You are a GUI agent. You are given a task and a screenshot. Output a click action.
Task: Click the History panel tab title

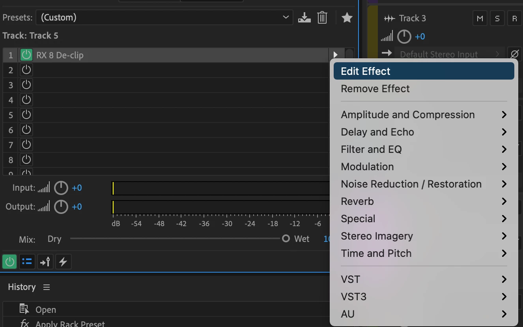[22, 287]
